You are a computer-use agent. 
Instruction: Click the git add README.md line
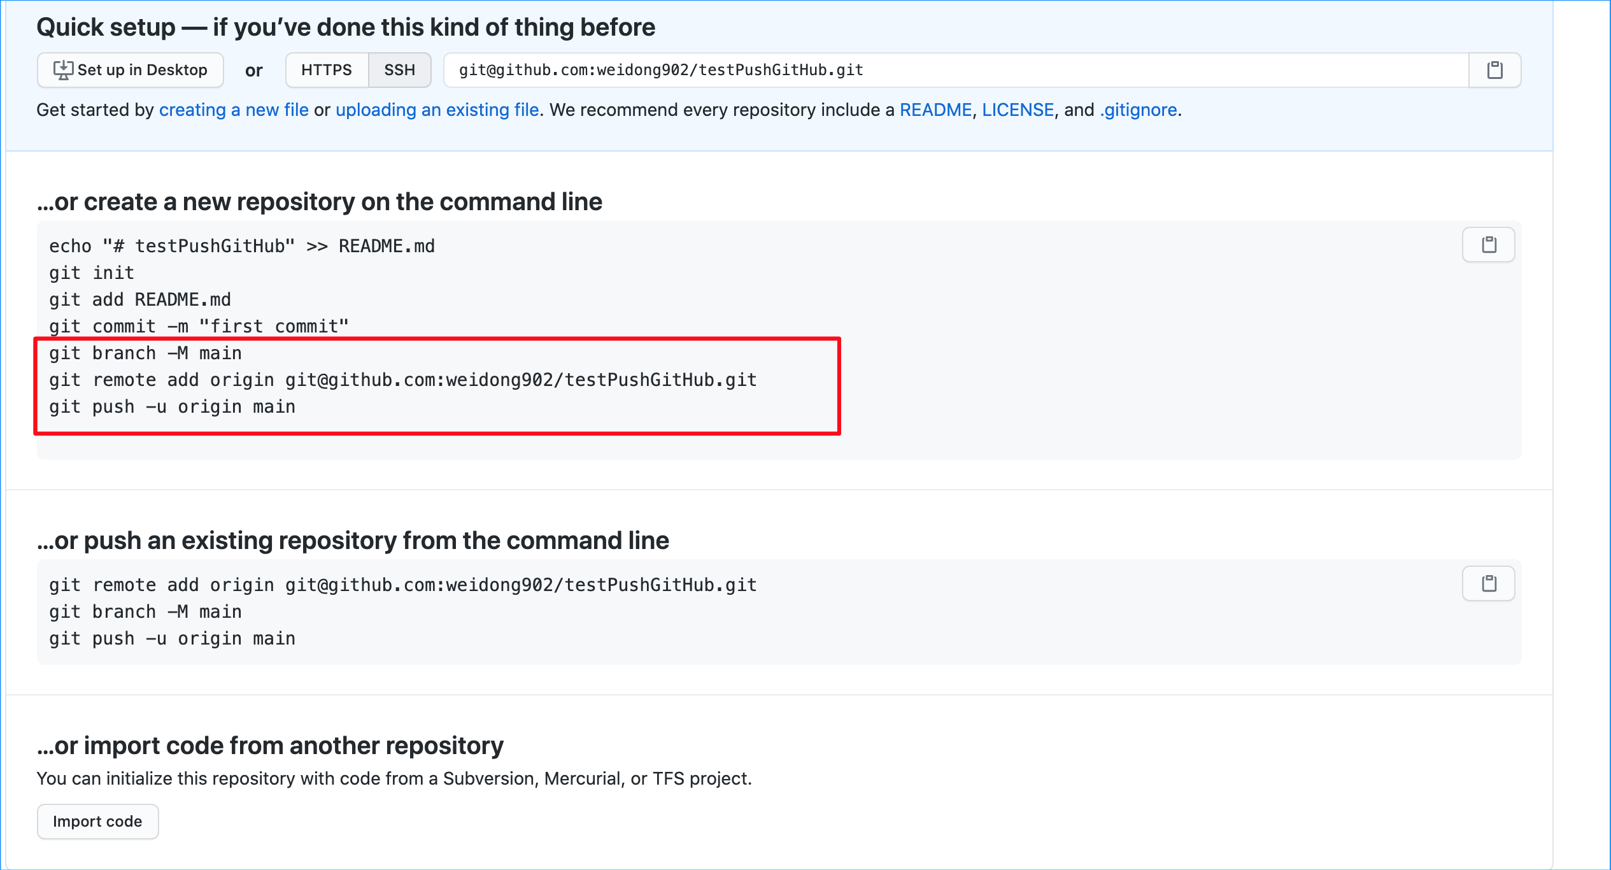click(x=140, y=300)
